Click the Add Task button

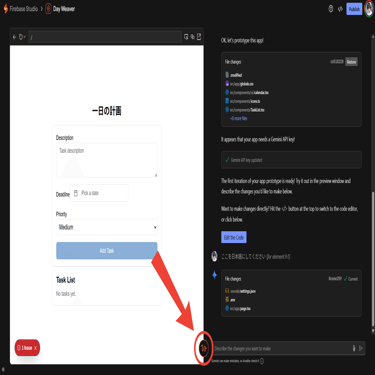click(x=107, y=251)
